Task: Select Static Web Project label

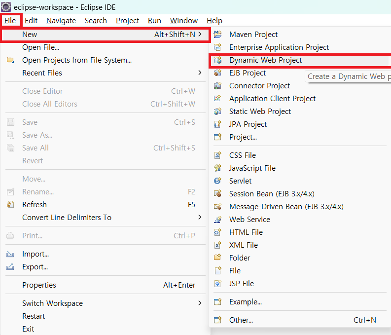Action: click(260, 112)
